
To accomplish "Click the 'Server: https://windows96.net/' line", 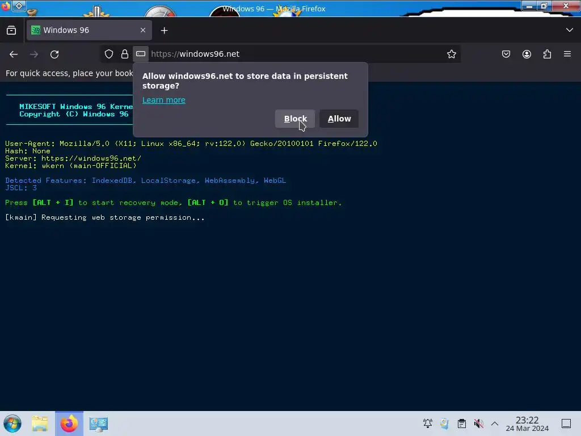I will [73, 158].
